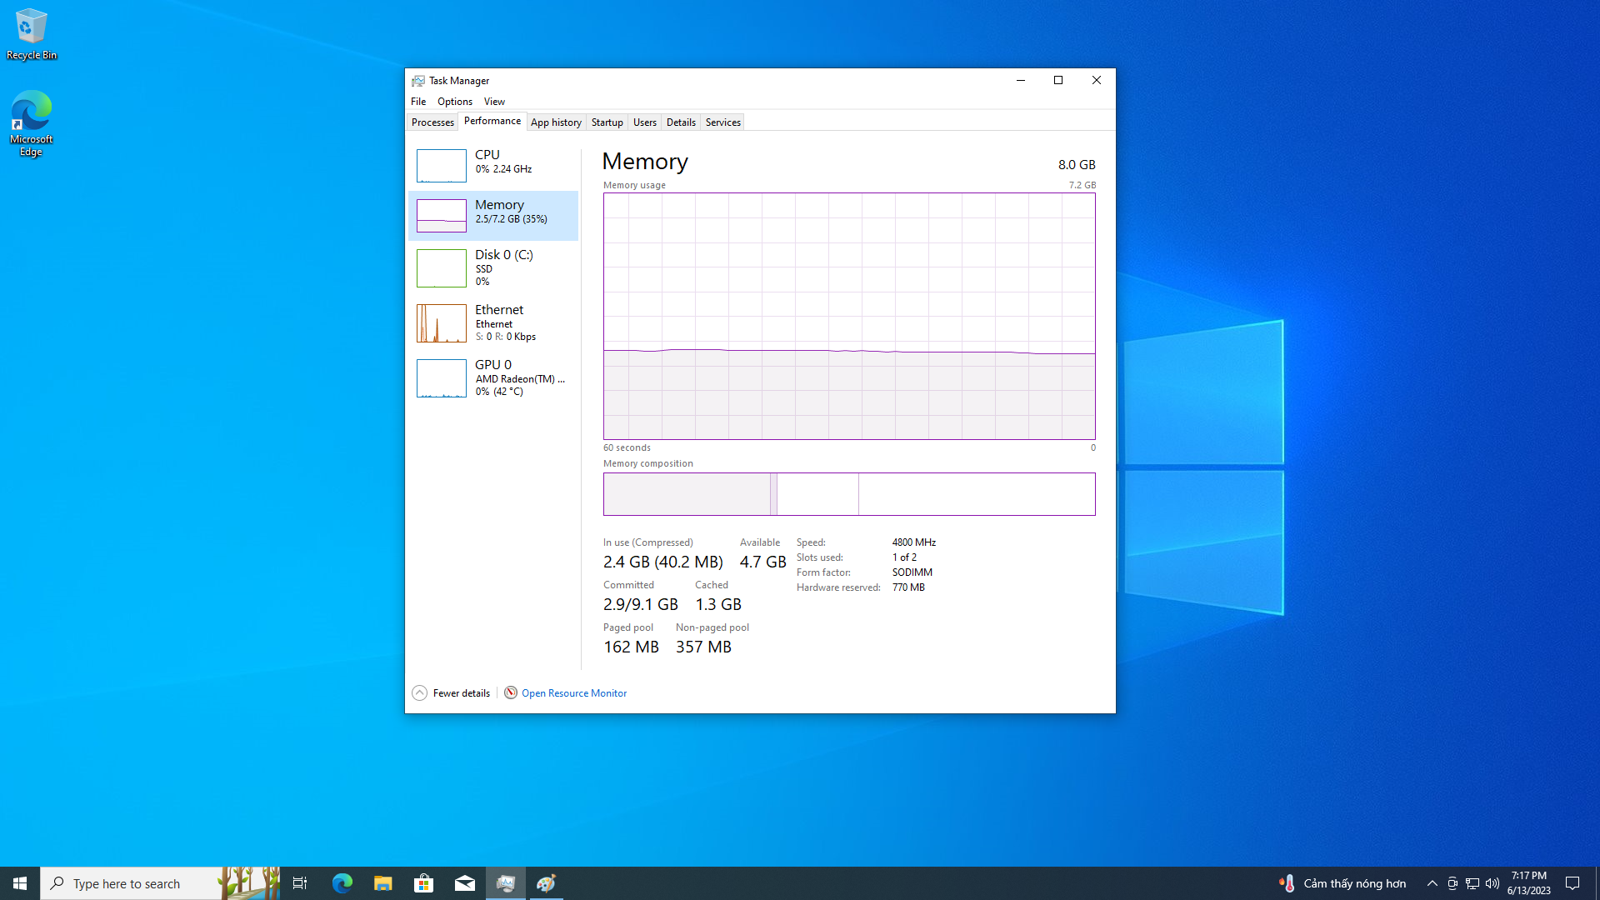Open the File menu

(418, 101)
